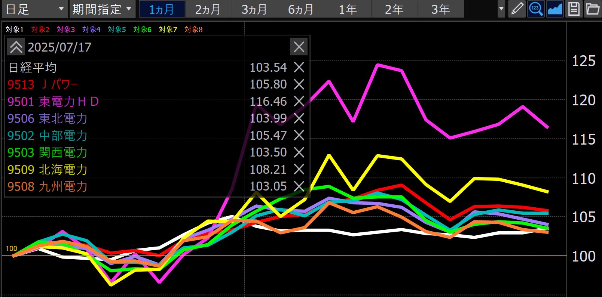602x297 pixels.
Task: Choose the 2年 period tab
Action: click(x=394, y=9)
